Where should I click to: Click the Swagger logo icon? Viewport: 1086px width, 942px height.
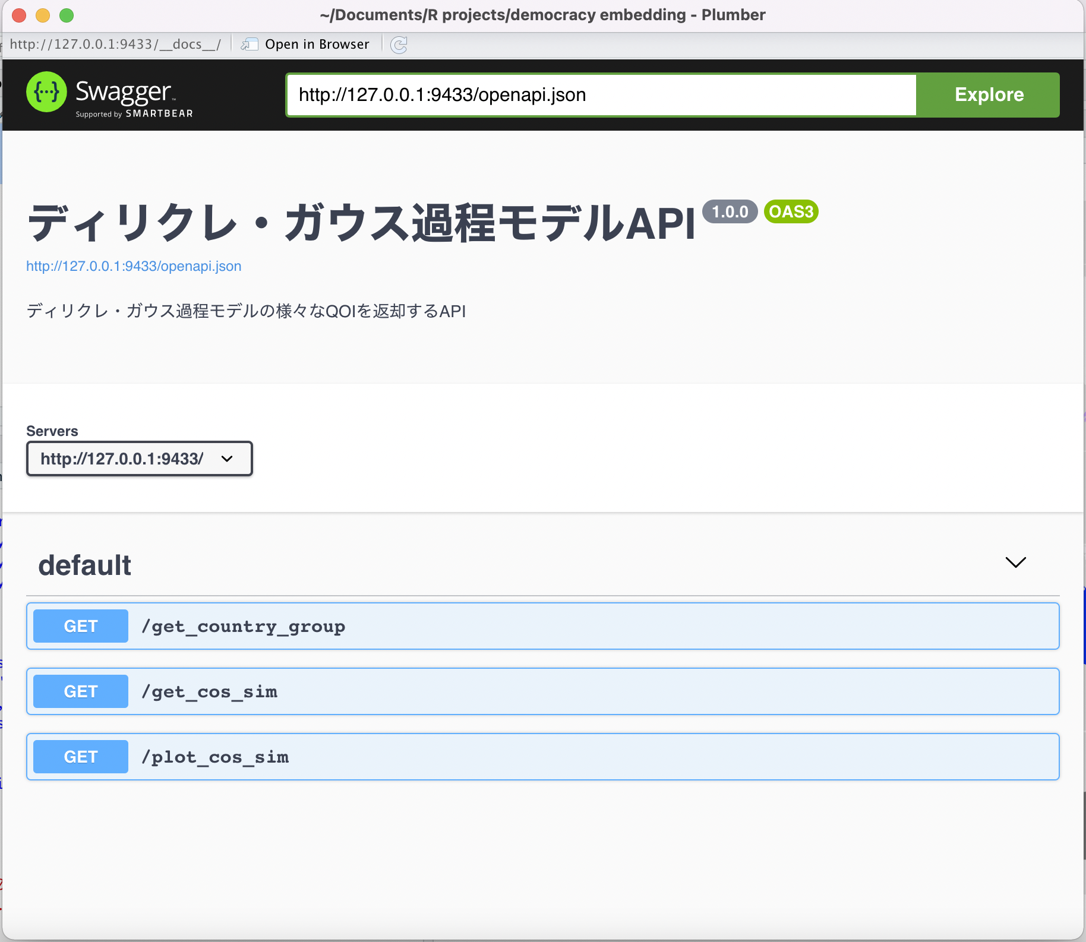[x=46, y=92]
